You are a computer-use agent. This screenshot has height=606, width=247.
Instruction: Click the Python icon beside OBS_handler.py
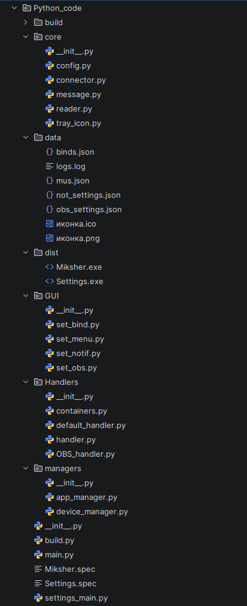point(49,454)
